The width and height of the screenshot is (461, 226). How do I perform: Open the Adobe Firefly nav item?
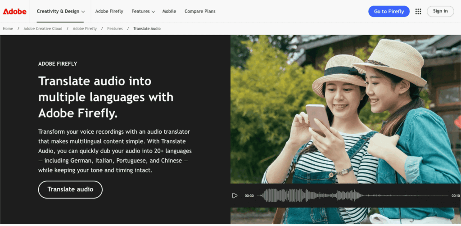[109, 11]
